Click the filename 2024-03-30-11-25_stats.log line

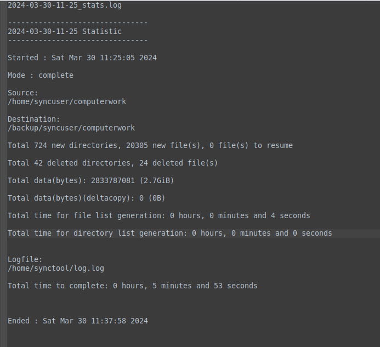(65, 5)
